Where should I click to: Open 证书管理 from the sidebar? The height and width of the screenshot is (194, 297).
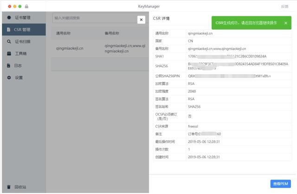tap(22, 18)
